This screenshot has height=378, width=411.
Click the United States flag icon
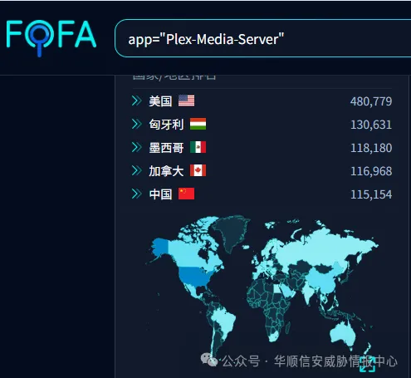186,101
